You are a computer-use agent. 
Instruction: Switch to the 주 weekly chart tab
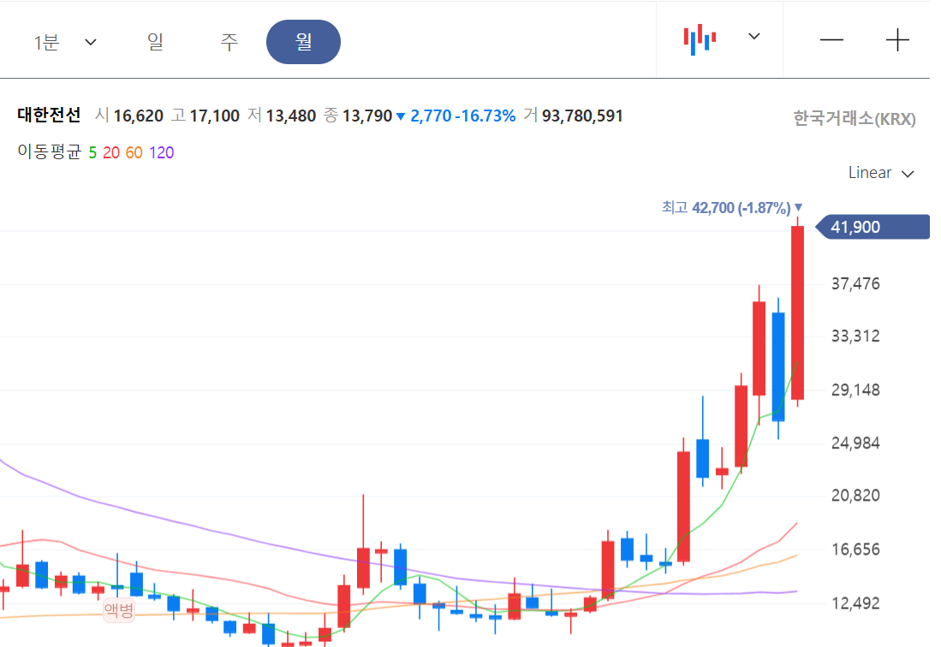pyautogui.click(x=229, y=42)
